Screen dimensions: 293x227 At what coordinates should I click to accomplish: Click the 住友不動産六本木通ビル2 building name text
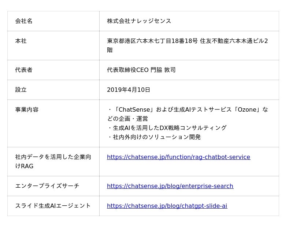tap(234, 41)
